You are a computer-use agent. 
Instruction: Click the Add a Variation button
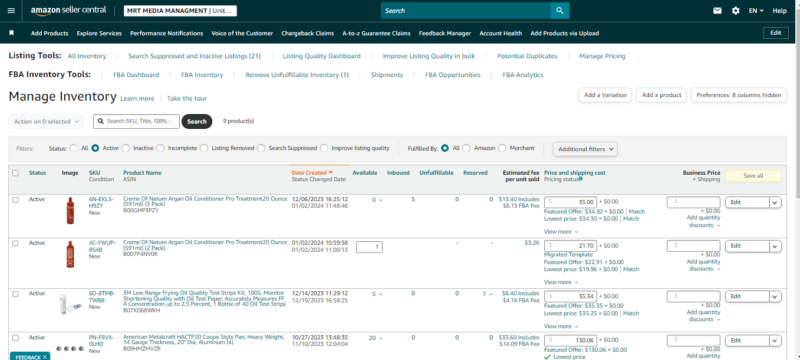[x=605, y=95]
